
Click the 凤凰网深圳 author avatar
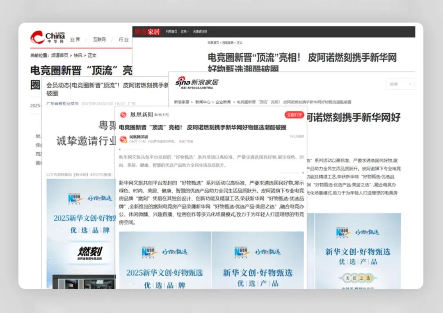[123, 139]
